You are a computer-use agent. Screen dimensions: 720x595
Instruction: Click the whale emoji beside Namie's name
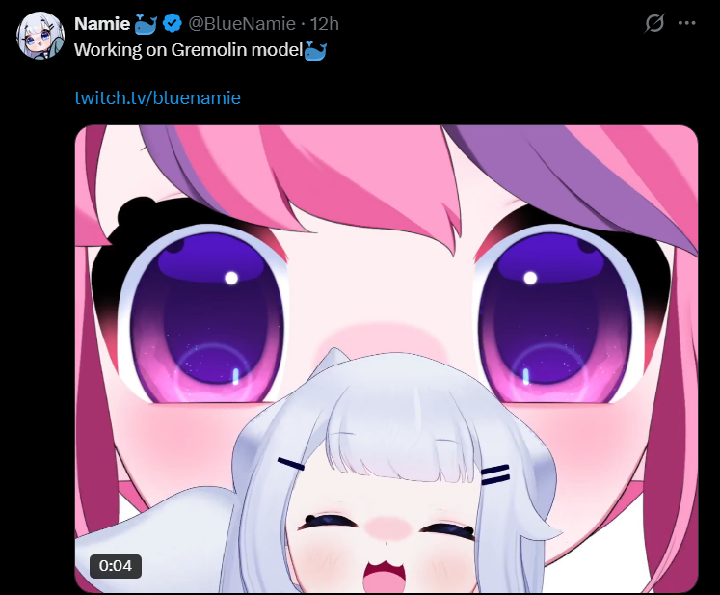(x=146, y=24)
